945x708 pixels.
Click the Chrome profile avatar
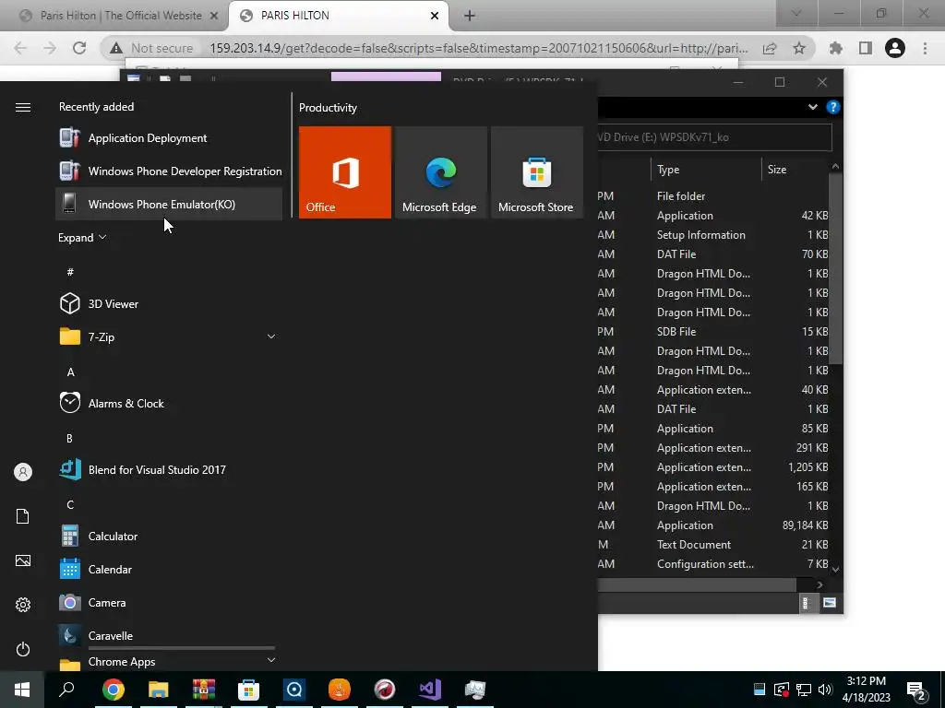coord(895,48)
